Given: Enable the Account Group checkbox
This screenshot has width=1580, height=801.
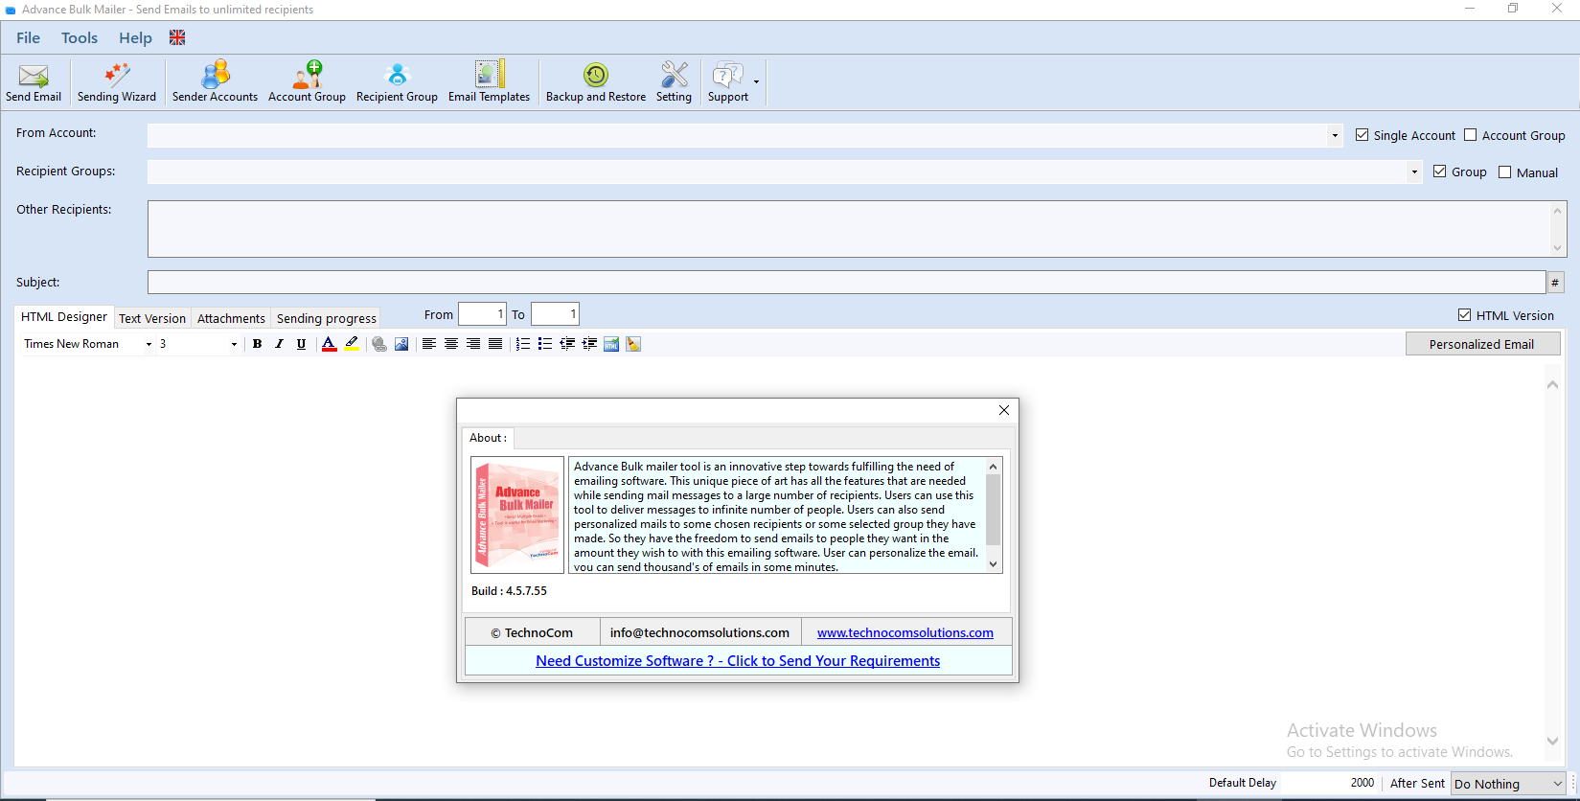Looking at the screenshot, I should (1471, 135).
